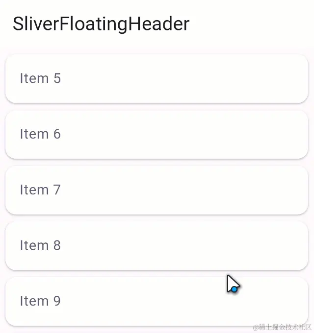
Task: Click the digit 7 in Item 7
Action: click(57, 190)
